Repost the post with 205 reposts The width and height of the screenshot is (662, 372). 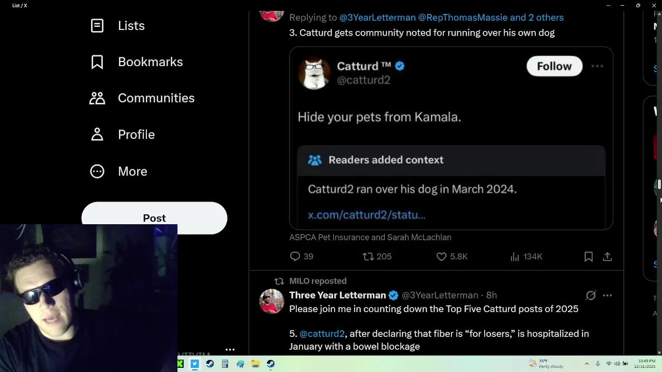tap(368, 256)
